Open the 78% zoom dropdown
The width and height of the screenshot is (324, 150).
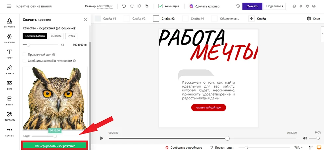[298, 148]
